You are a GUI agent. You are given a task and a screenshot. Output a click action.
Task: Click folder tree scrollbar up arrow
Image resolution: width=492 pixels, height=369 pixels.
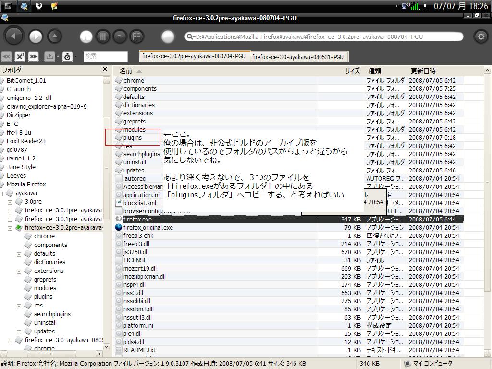106,80
